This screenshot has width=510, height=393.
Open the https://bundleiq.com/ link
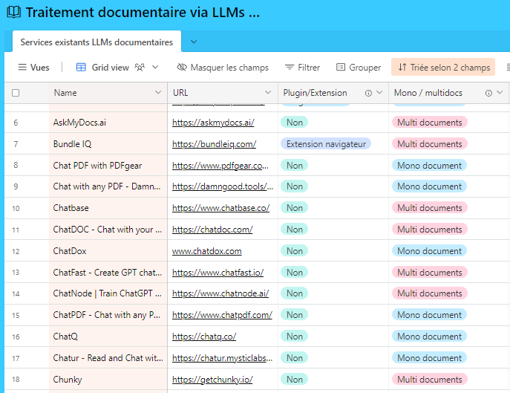pyautogui.click(x=214, y=144)
